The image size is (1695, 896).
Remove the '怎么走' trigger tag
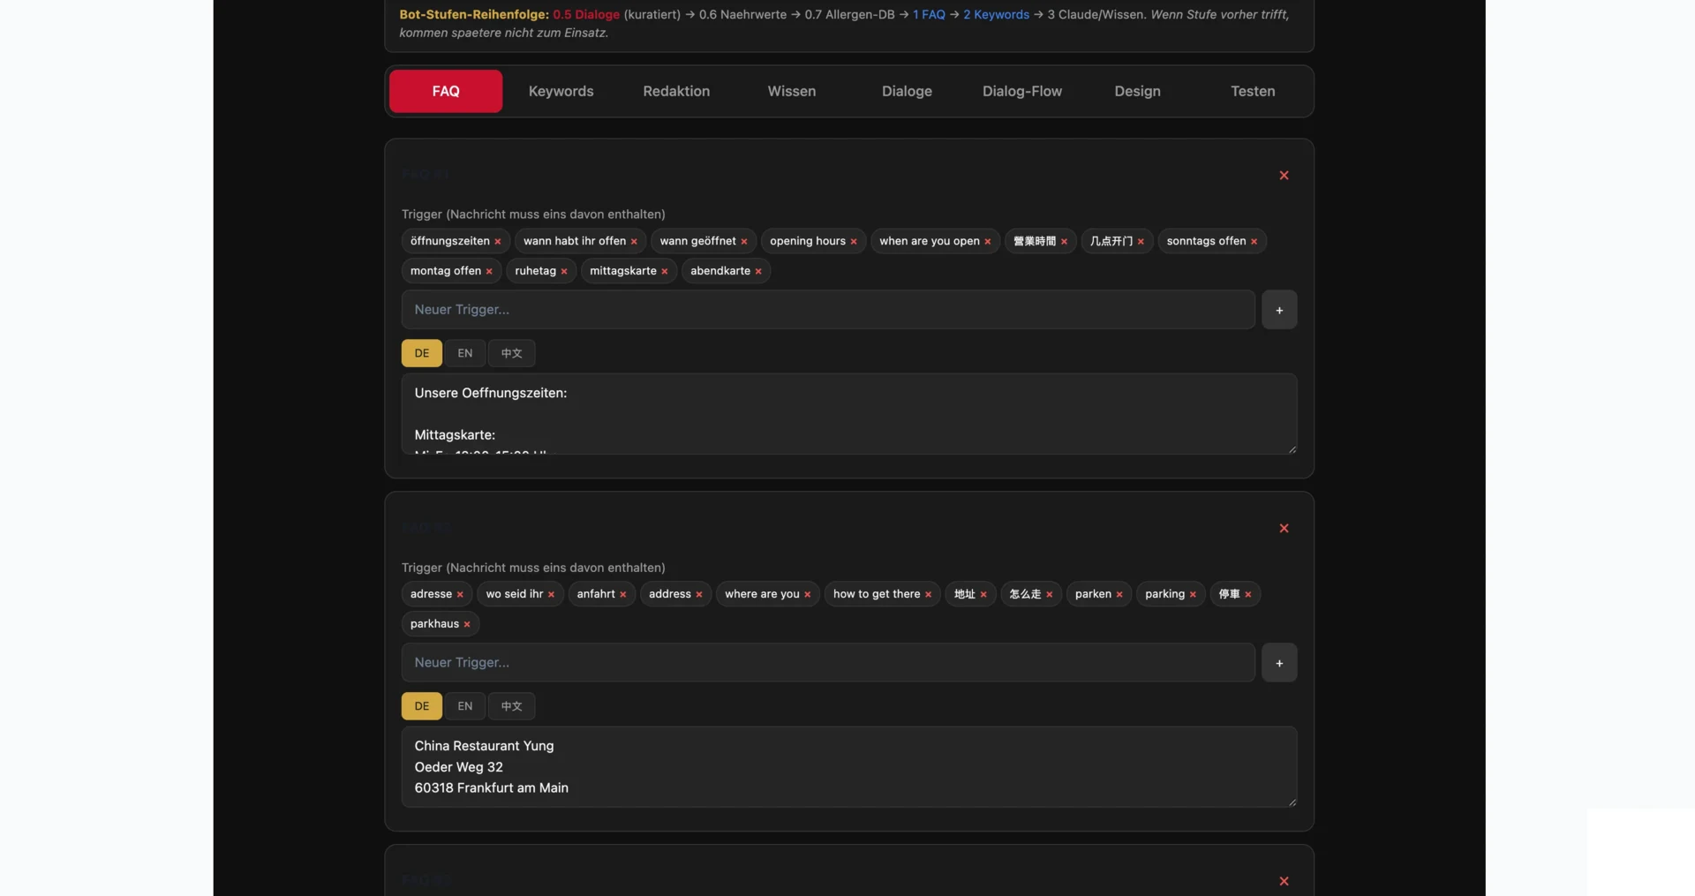point(1050,595)
